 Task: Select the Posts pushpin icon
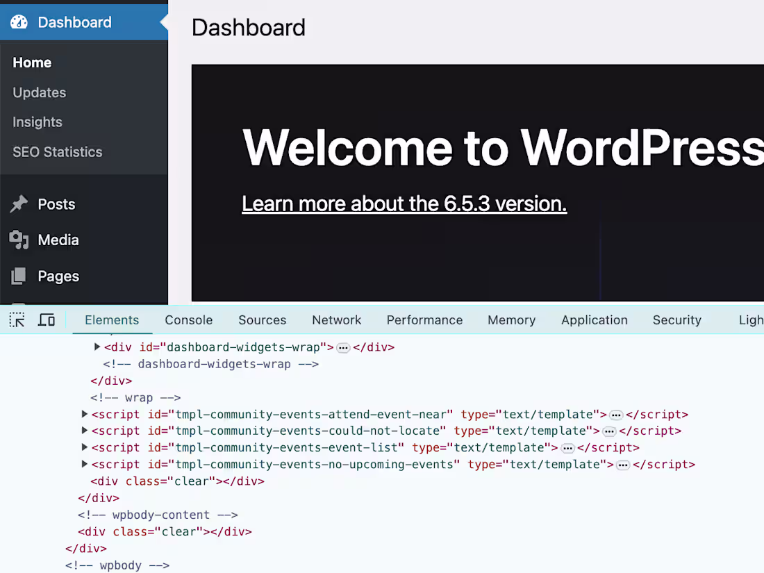19,204
